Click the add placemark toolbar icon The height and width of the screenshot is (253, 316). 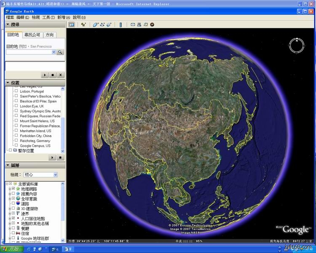pyautogui.click(x=83, y=25)
